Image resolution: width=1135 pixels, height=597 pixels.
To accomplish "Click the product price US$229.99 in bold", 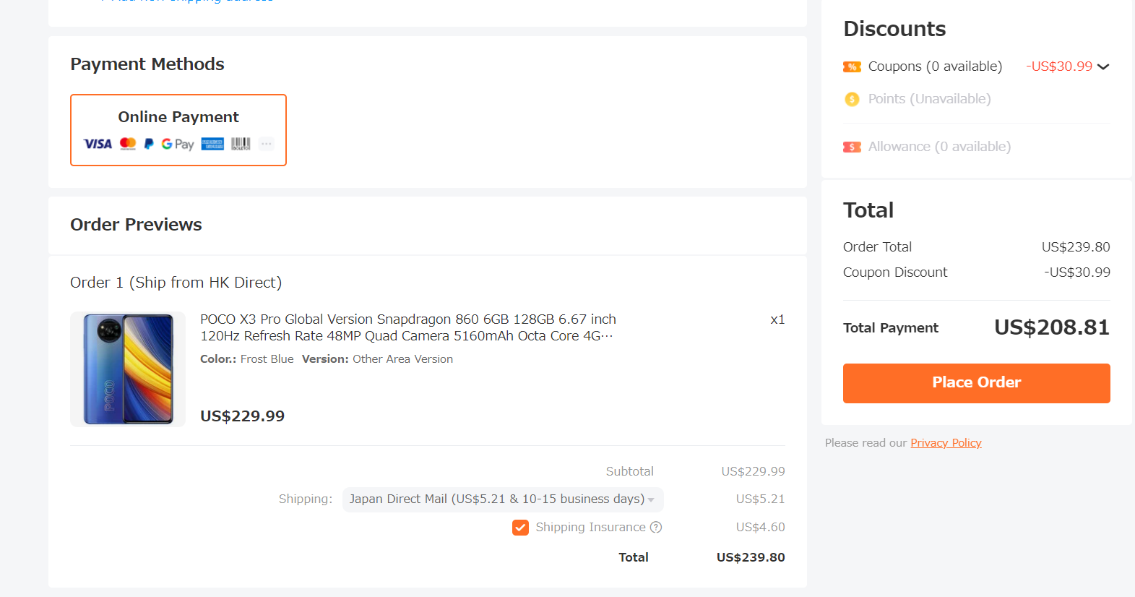I will [x=242, y=416].
